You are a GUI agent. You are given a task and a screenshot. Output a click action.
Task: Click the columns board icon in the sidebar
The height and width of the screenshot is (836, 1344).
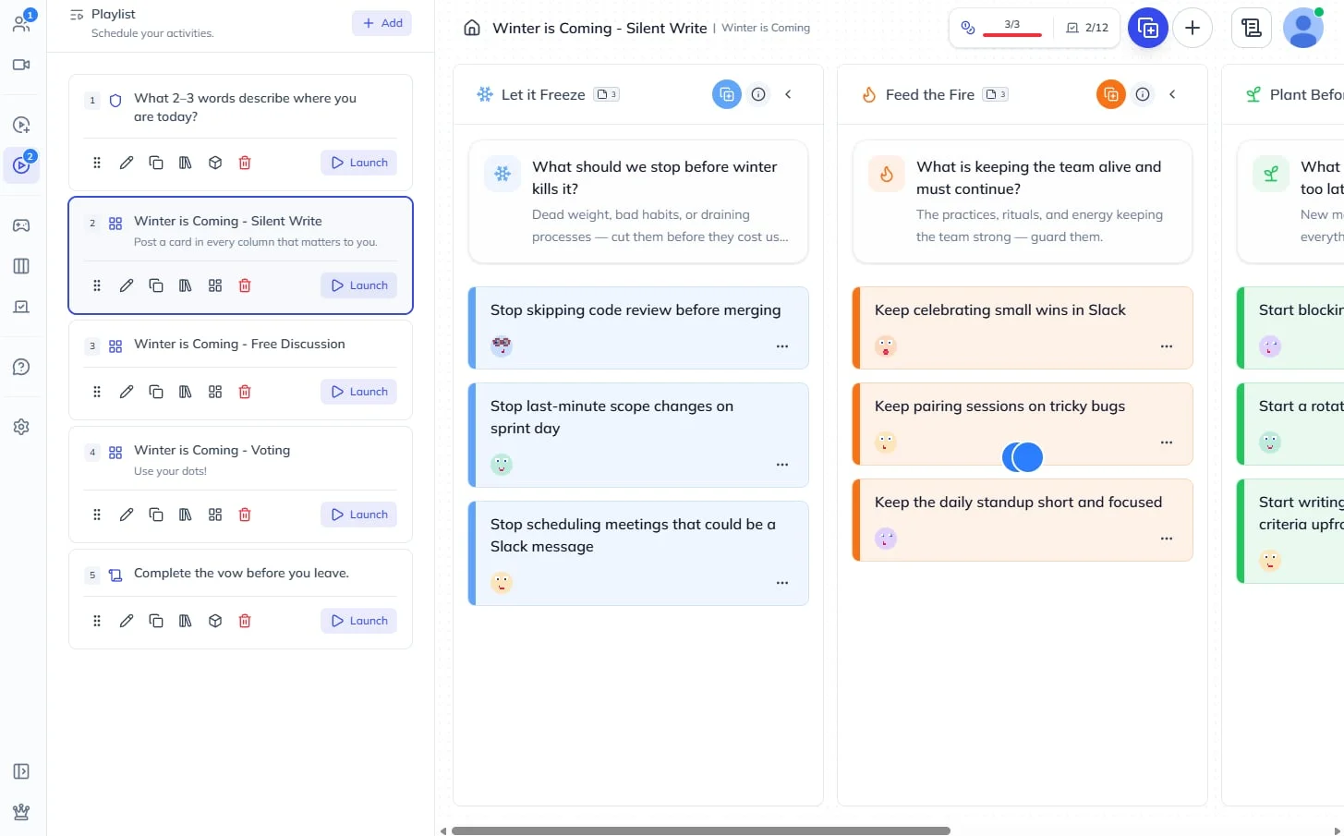pos(21,266)
